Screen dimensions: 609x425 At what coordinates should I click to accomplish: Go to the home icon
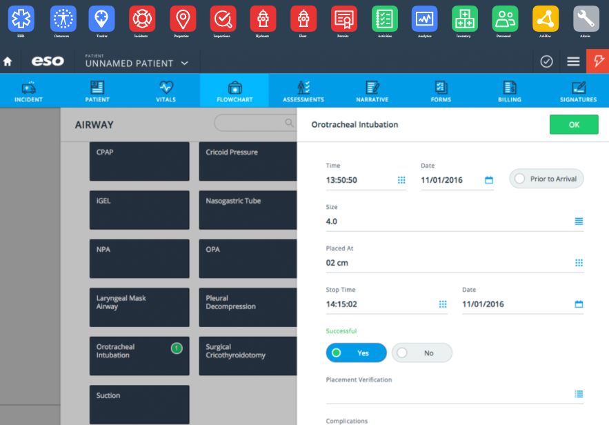point(8,61)
